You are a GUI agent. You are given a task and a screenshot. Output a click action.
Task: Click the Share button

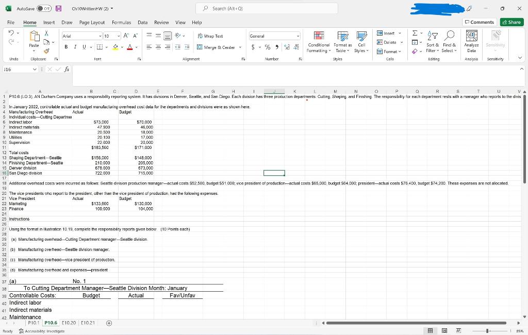pyautogui.click(x=511, y=22)
